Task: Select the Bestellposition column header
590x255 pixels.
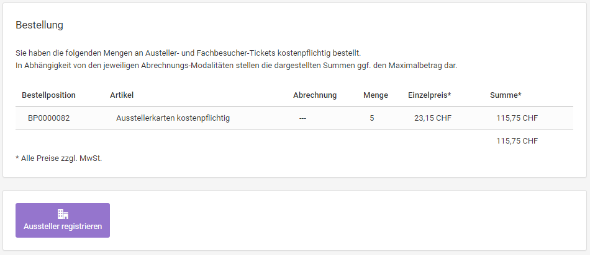Action: pyautogui.click(x=48, y=95)
